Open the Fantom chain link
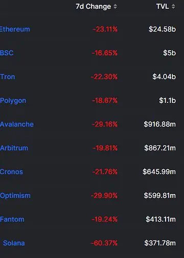Image resolution: width=184 pixels, height=258 pixels. (x=12, y=219)
